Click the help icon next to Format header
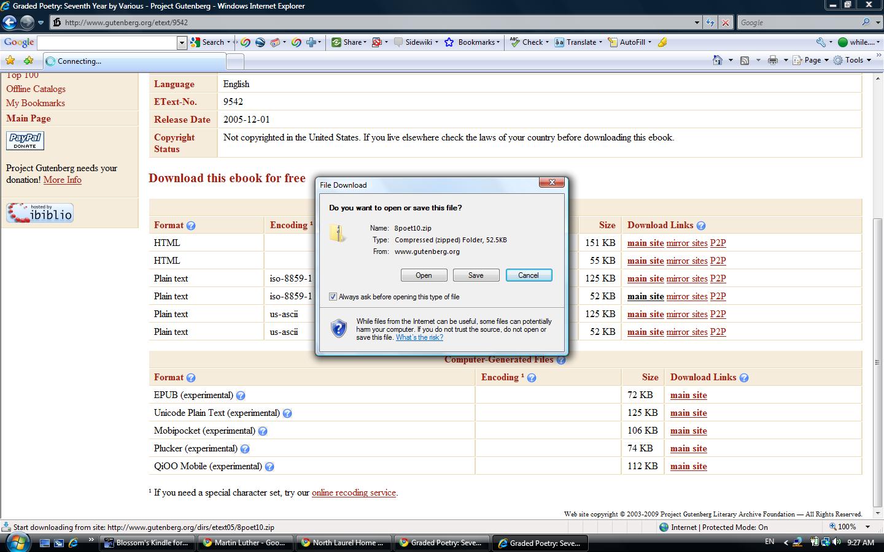 [191, 226]
